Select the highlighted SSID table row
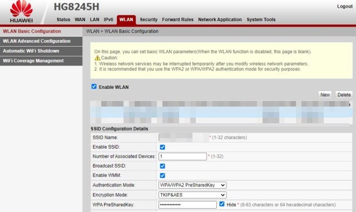Screen dimensions: 356x212 tap(221, 112)
